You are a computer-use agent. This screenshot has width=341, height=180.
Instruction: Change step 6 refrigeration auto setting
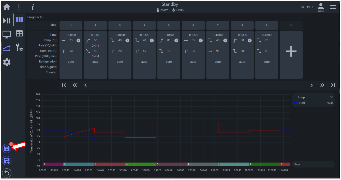193,62
